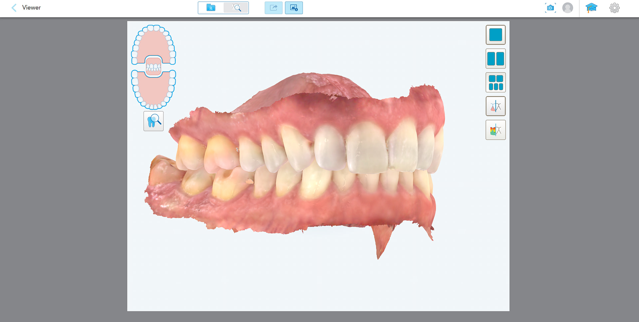Open the Rx folder view
This screenshot has width=639, height=322.
211,8
